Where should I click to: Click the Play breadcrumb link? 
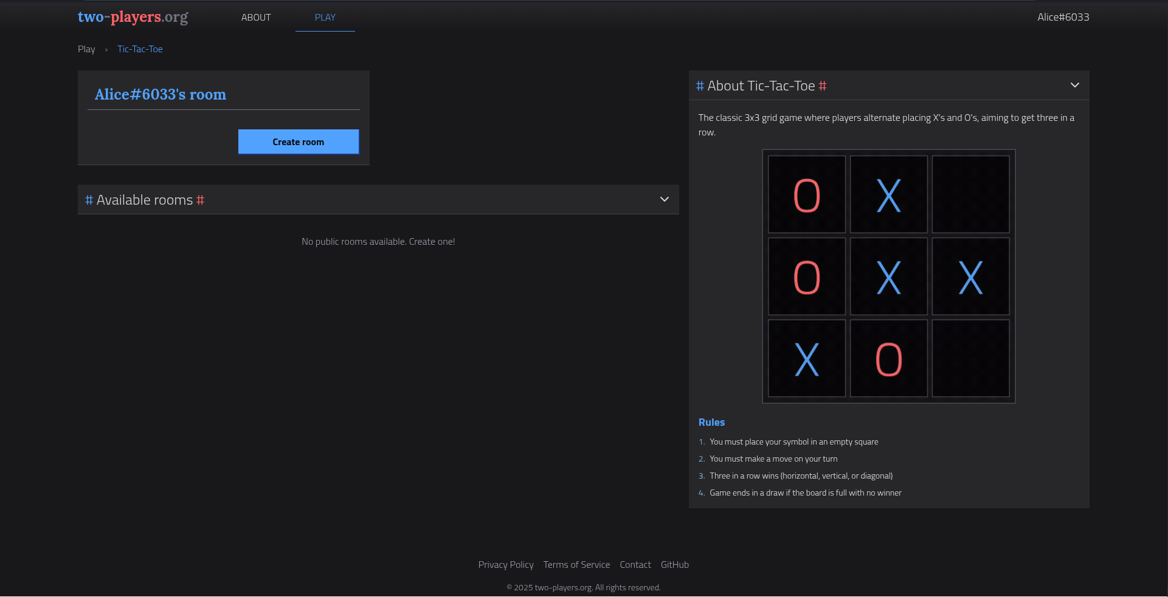coord(86,49)
